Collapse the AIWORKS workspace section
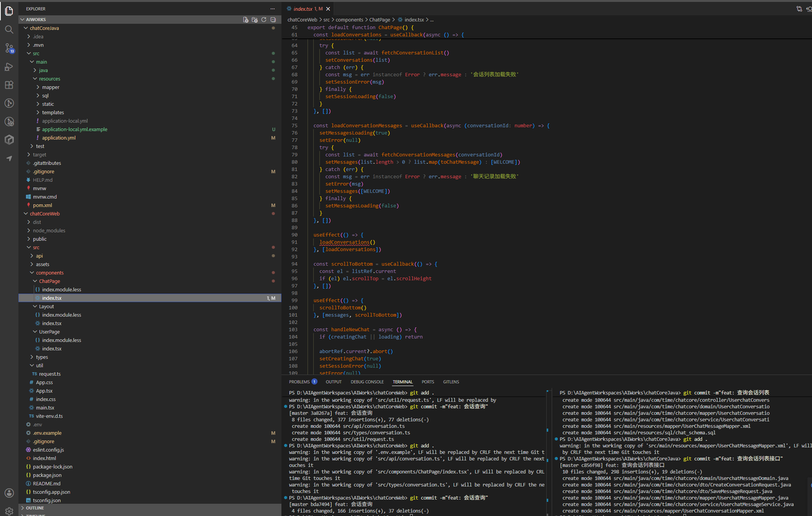The width and height of the screenshot is (812, 516). pyautogui.click(x=36, y=20)
